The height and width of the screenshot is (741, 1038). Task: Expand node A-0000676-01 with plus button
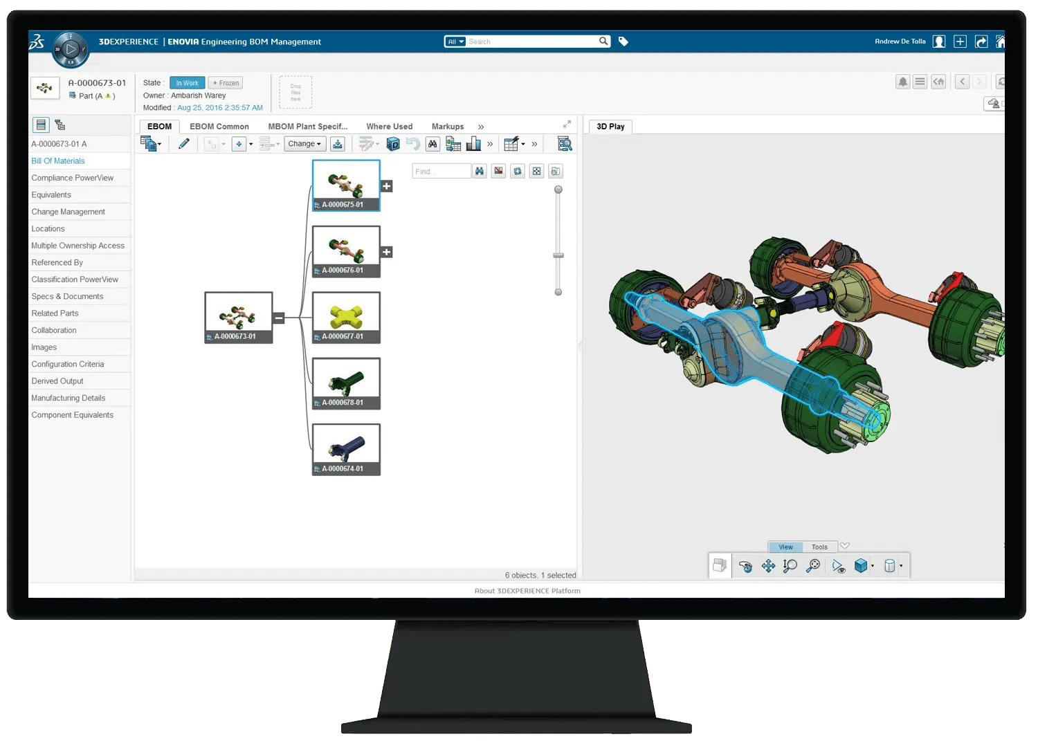[387, 252]
